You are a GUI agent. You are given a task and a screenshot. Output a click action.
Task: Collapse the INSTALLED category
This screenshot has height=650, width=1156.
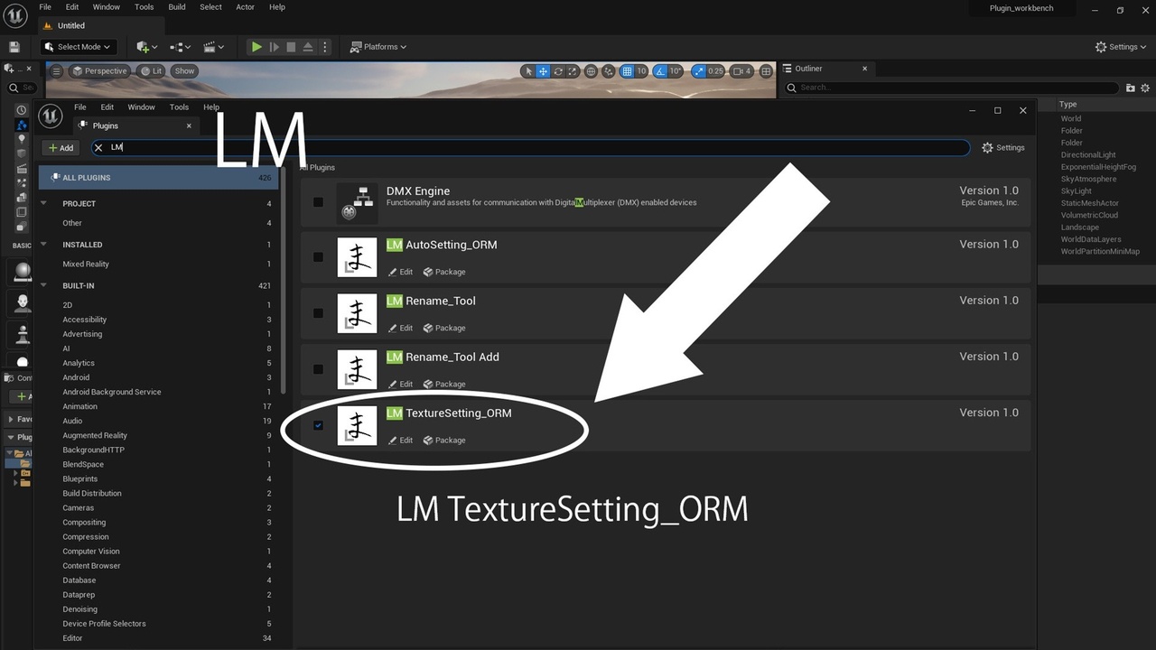click(x=43, y=245)
